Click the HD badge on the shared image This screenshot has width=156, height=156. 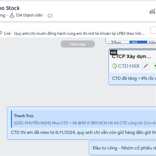pyautogui.click(x=113, y=53)
